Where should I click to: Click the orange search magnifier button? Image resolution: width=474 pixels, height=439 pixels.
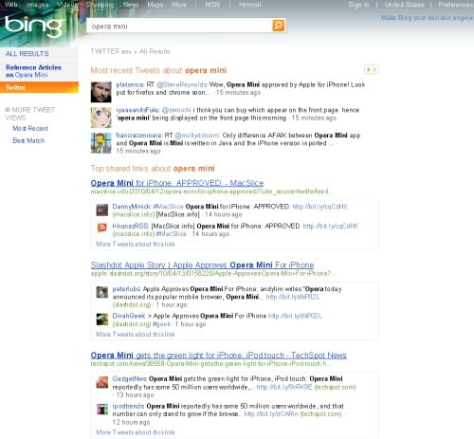pyautogui.click(x=279, y=26)
